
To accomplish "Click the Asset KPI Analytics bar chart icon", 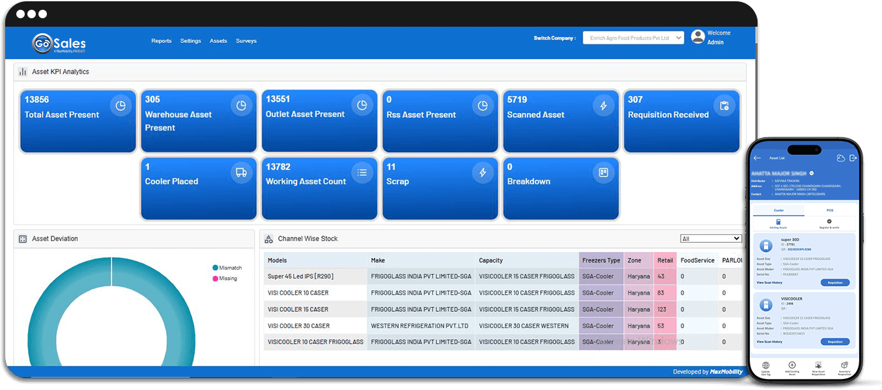I will (23, 72).
